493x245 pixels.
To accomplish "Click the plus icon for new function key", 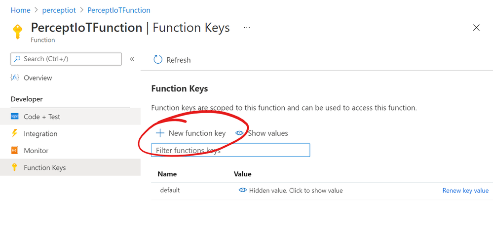I will point(160,133).
